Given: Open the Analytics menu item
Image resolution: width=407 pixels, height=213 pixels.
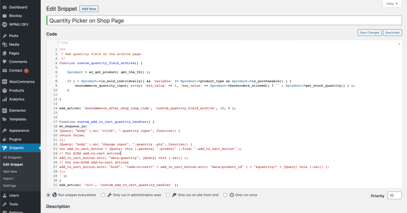Looking at the screenshot, I should click(x=20, y=99).
